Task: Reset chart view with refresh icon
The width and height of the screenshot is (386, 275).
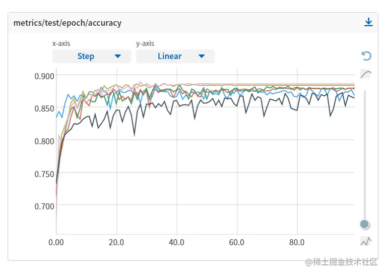Action: pyautogui.click(x=366, y=56)
